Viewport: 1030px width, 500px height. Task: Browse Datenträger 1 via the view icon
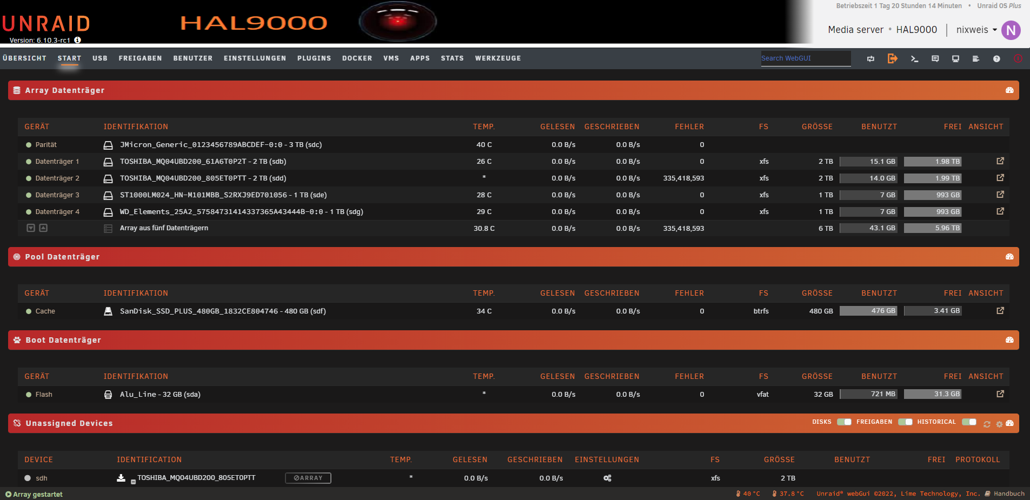click(x=1000, y=161)
